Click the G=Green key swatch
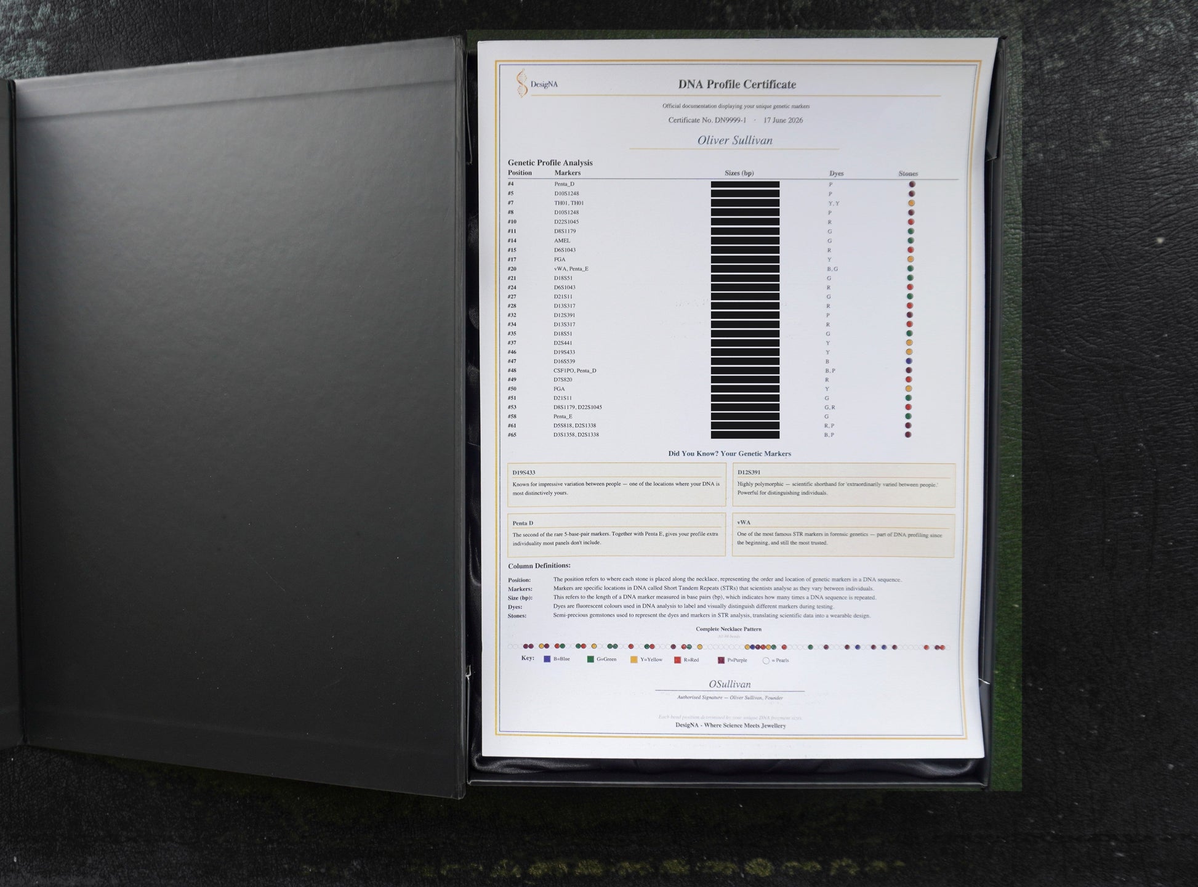This screenshot has height=887, width=1198. pyautogui.click(x=590, y=659)
